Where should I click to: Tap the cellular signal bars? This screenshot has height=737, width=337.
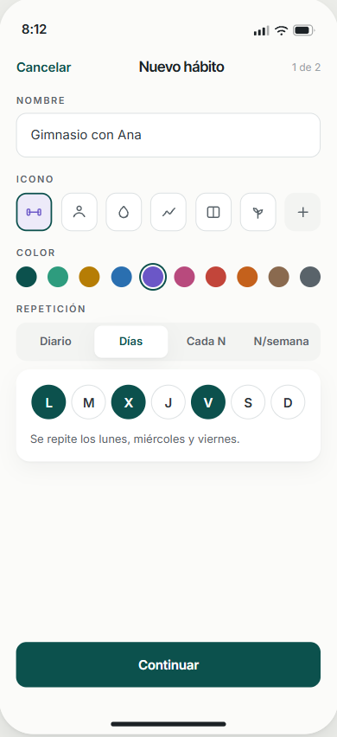(x=262, y=31)
